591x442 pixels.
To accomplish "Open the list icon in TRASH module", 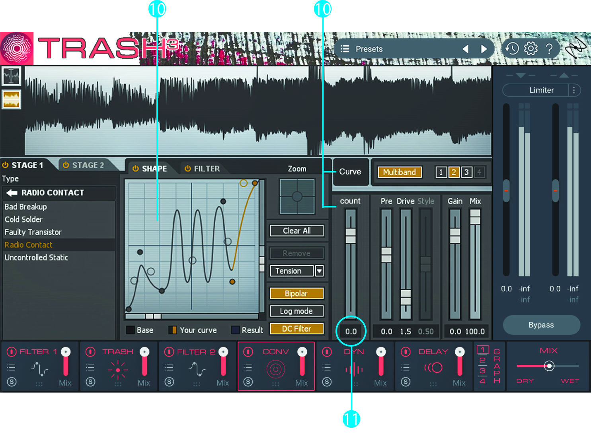I will tap(90, 367).
